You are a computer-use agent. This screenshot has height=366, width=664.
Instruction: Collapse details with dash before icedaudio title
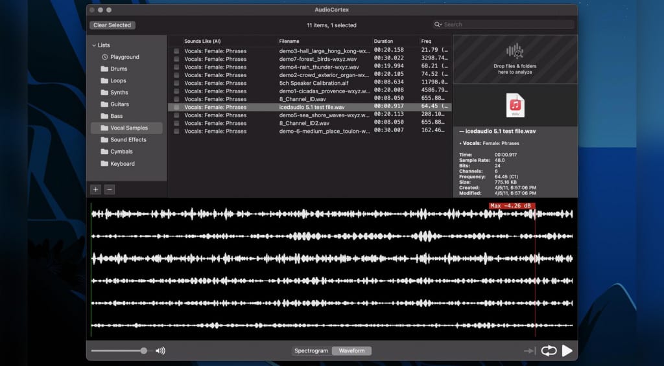pyautogui.click(x=462, y=131)
